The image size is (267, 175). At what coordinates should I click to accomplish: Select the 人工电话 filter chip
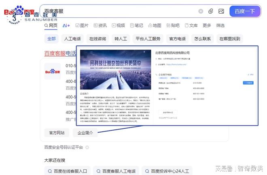coord(72,39)
